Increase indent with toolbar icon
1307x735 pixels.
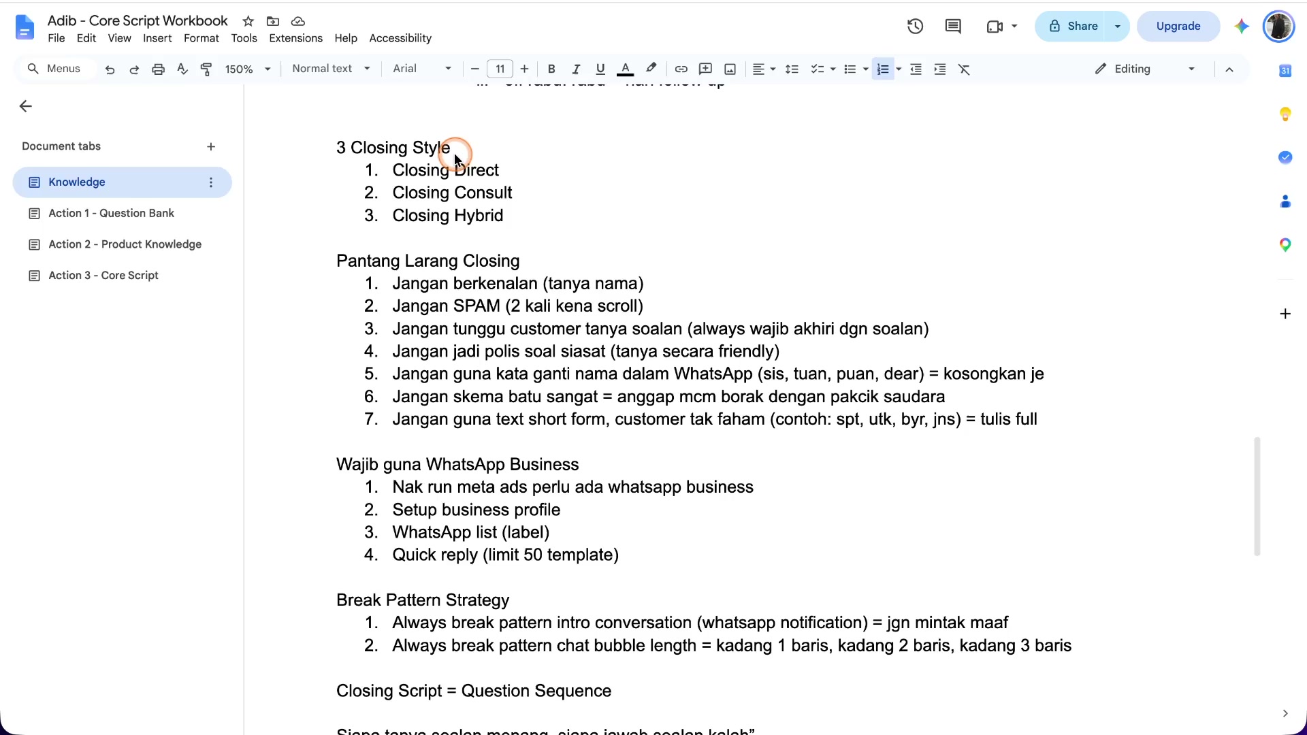[x=940, y=69]
